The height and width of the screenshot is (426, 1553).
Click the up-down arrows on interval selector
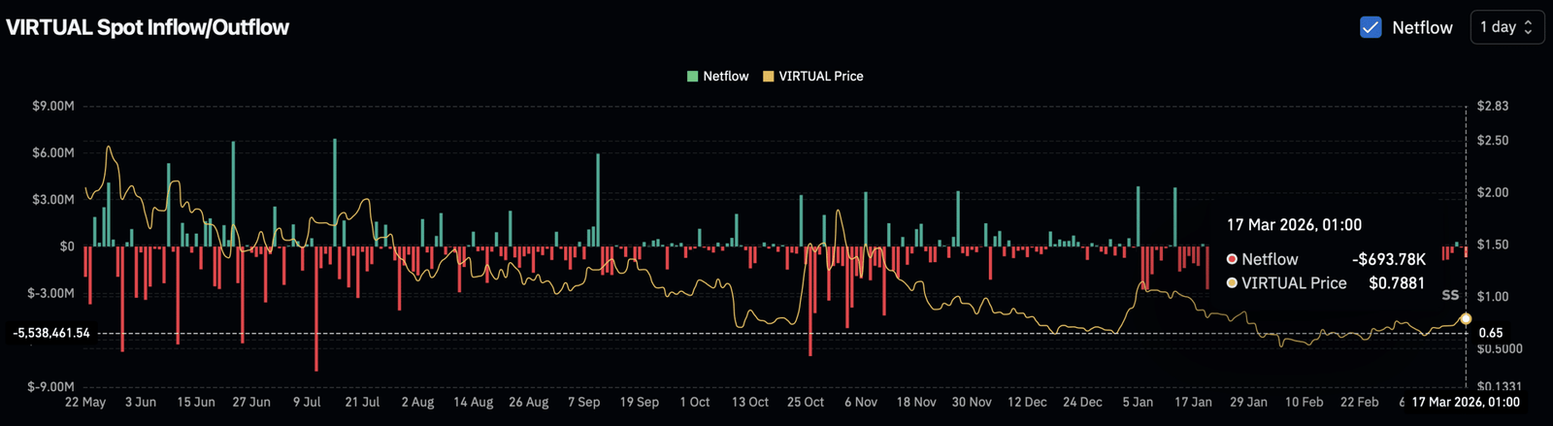[1528, 27]
